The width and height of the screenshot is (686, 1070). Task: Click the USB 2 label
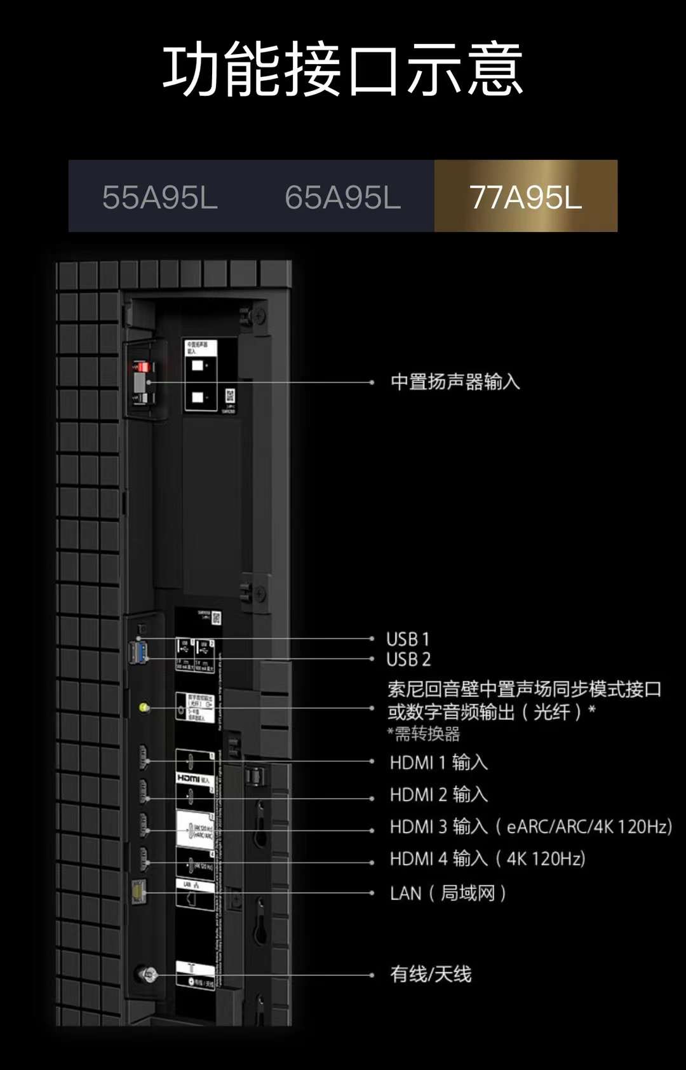pyautogui.click(x=408, y=659)
